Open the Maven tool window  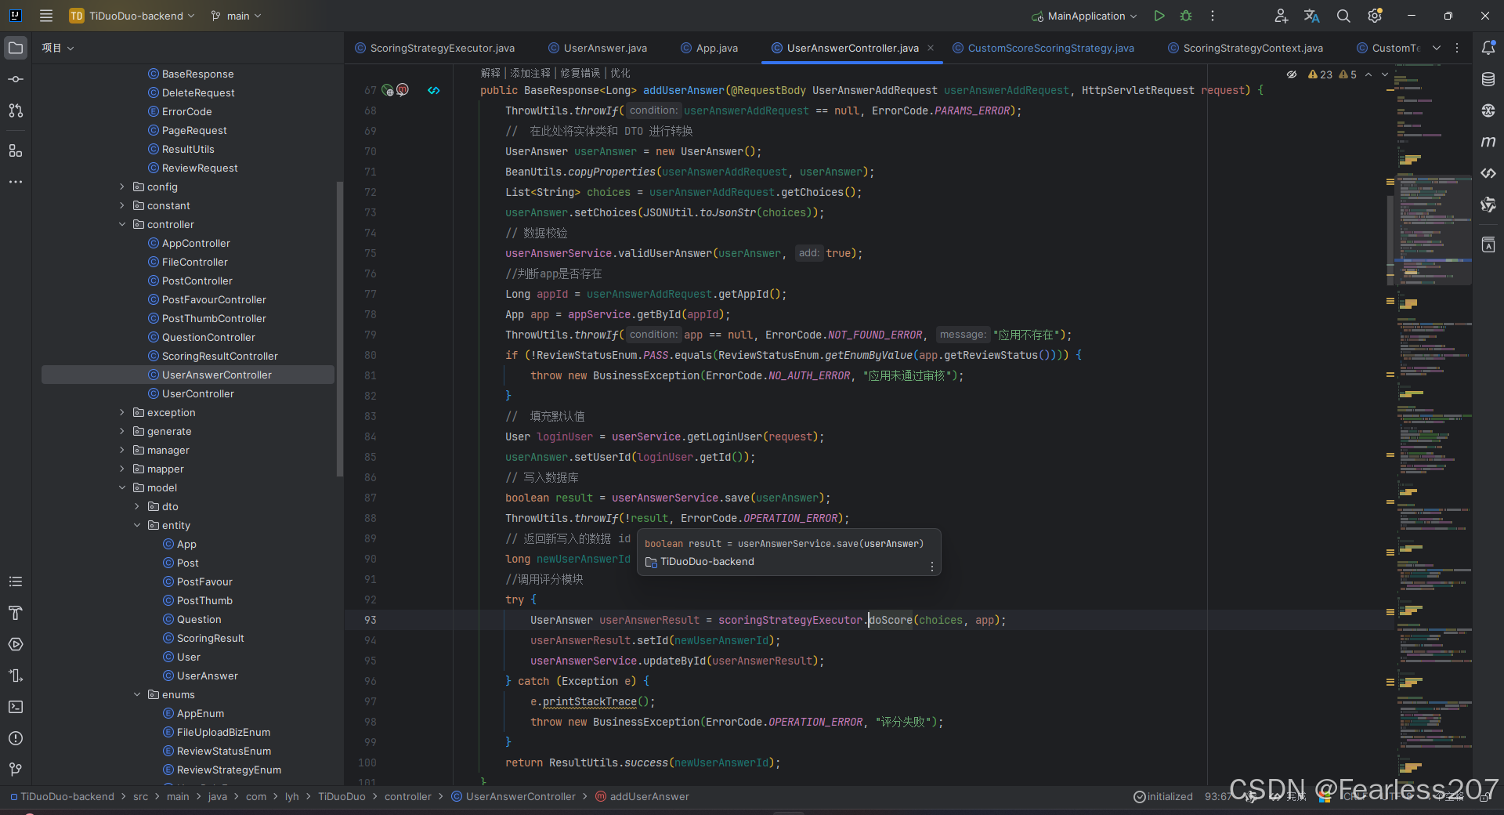[1488, 142]
